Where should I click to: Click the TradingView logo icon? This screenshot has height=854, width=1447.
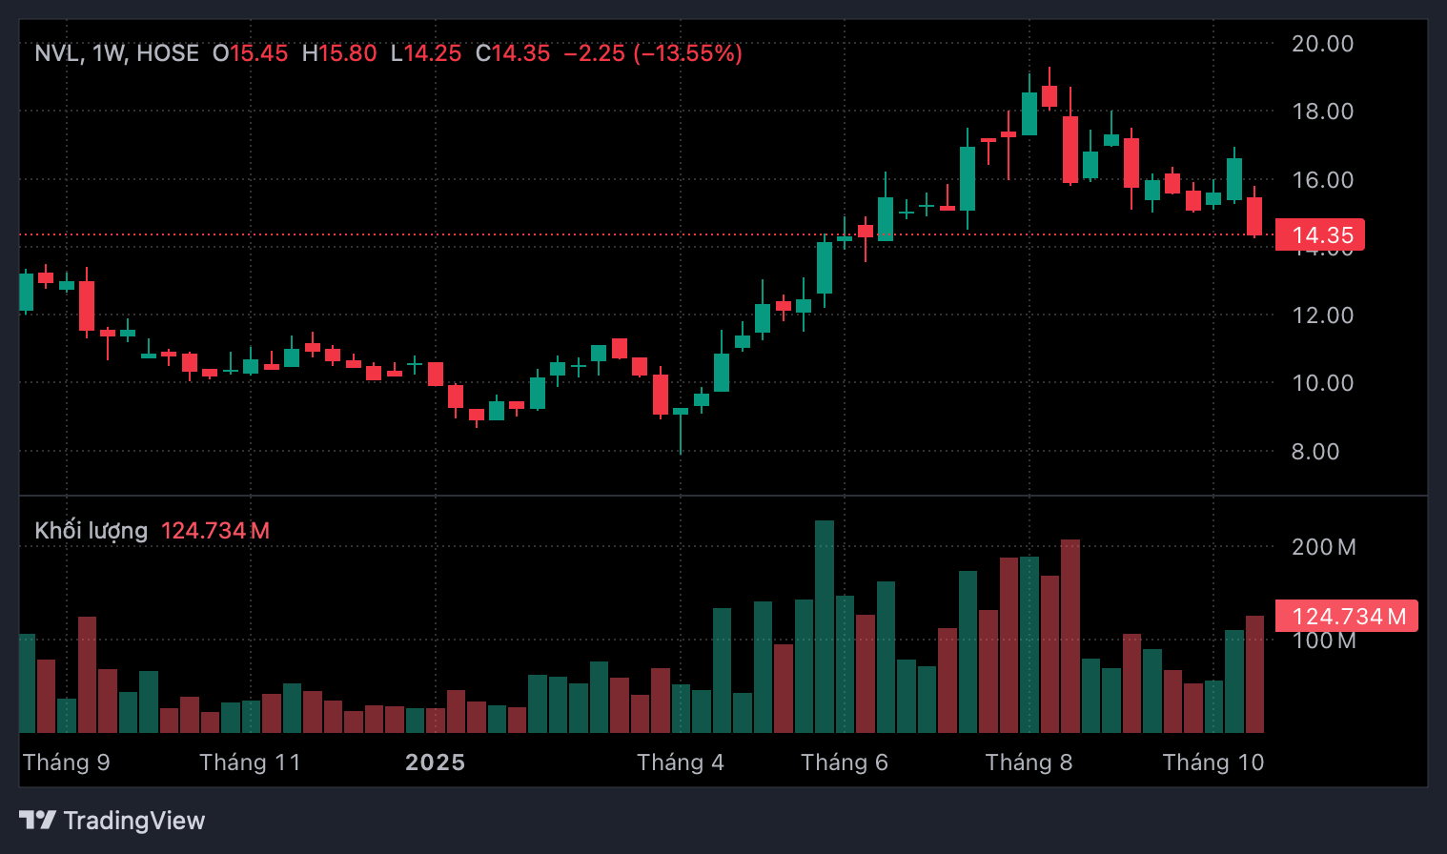[x=38, y=820]
